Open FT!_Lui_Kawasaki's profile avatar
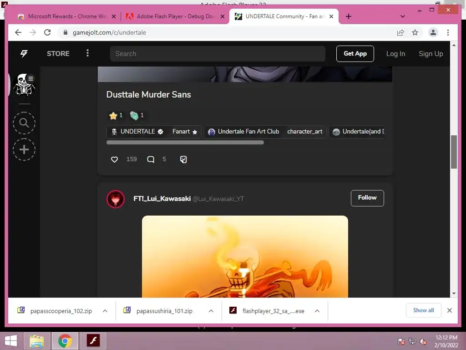 (116, 199)
